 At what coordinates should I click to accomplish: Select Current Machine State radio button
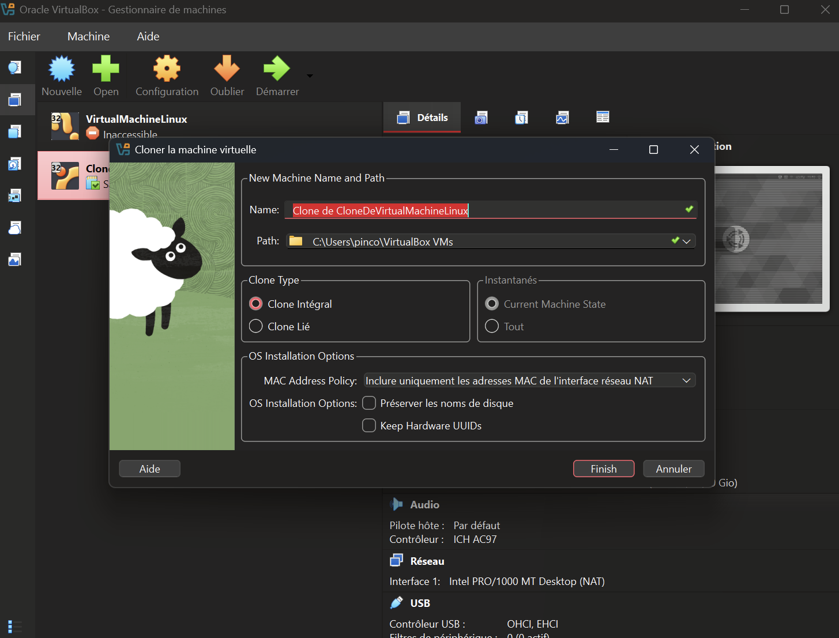click(x=492, y=304)
